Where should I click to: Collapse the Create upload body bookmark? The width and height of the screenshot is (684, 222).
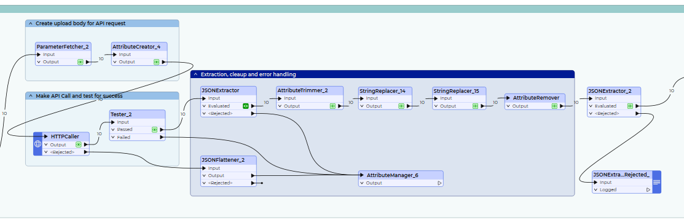(31, 23)
